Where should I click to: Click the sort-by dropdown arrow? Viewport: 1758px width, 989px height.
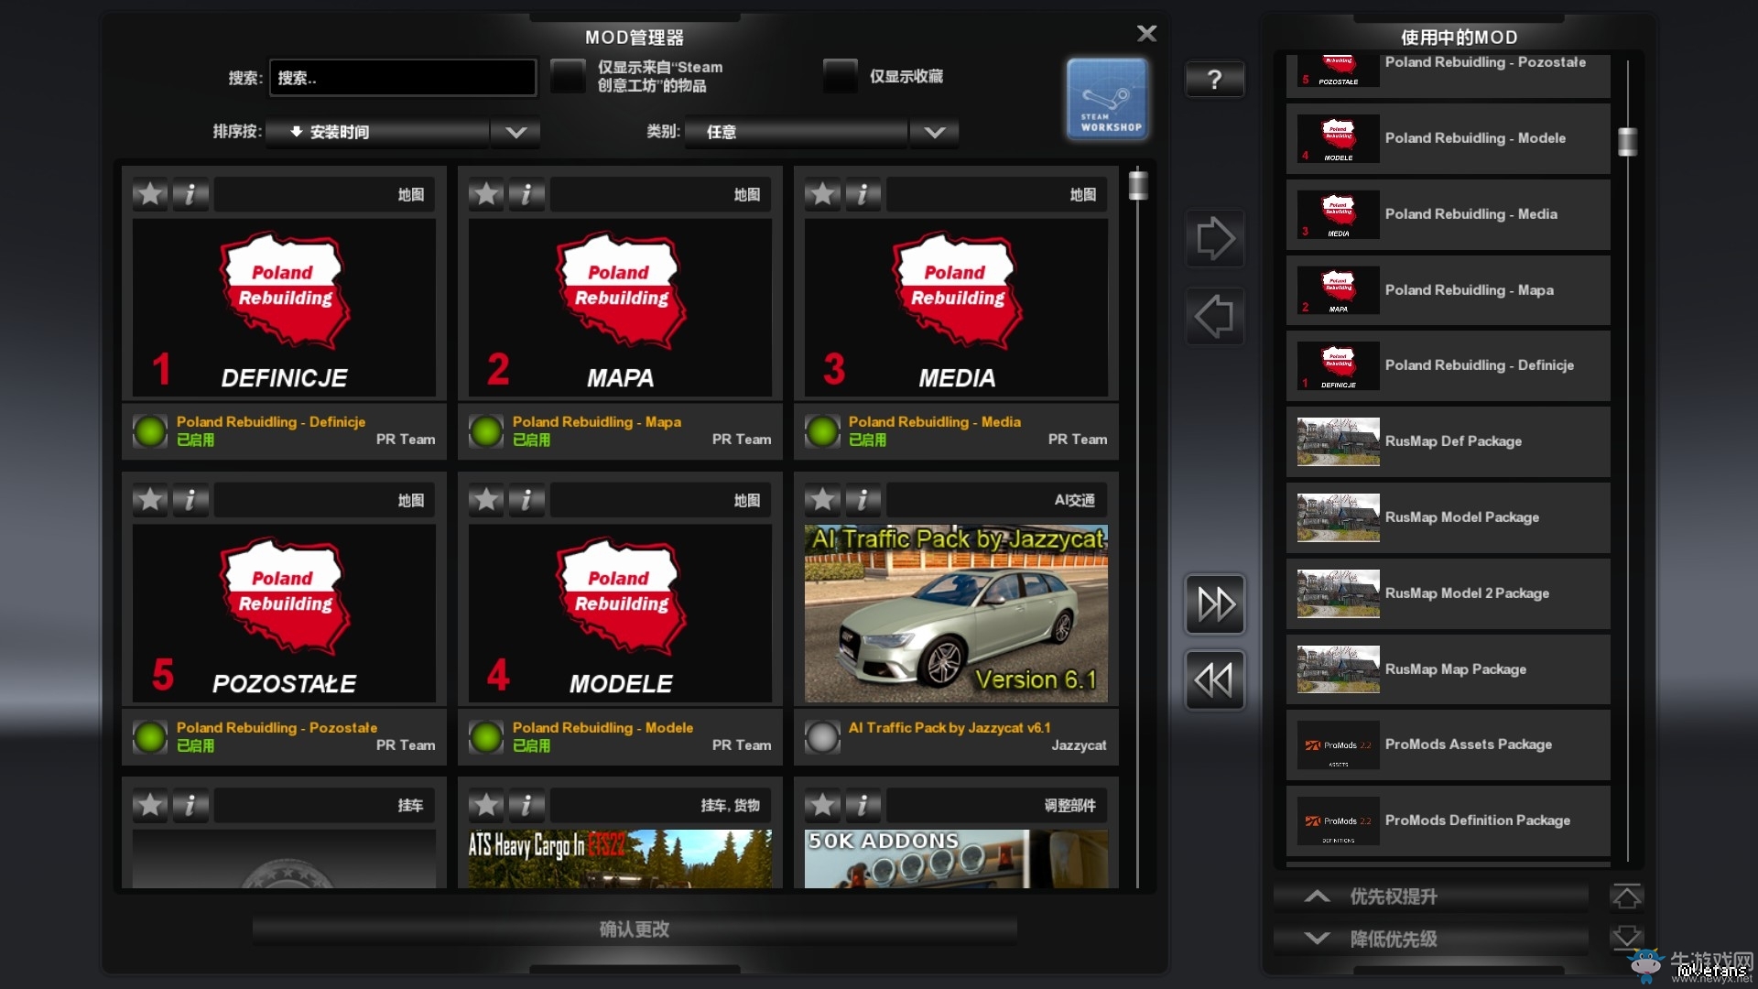[515, 132]
